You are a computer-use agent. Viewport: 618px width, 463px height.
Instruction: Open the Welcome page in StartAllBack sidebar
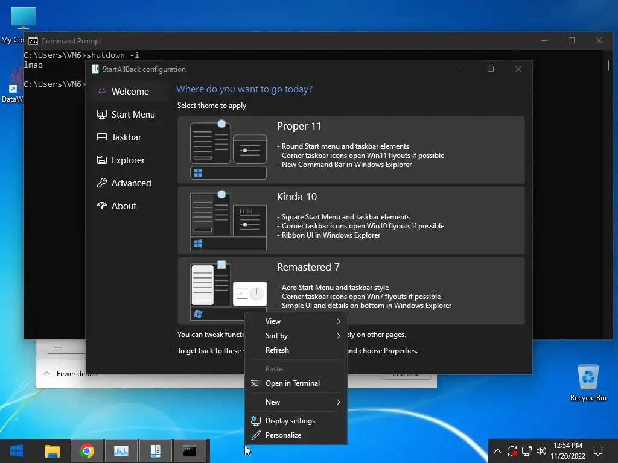pos(128,92)
